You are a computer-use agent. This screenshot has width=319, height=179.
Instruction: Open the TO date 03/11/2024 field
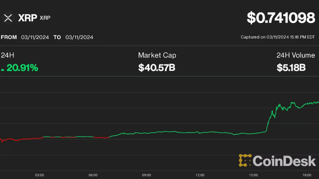pos(79,37)
